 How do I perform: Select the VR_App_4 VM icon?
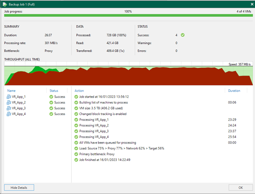pos(9,114)
